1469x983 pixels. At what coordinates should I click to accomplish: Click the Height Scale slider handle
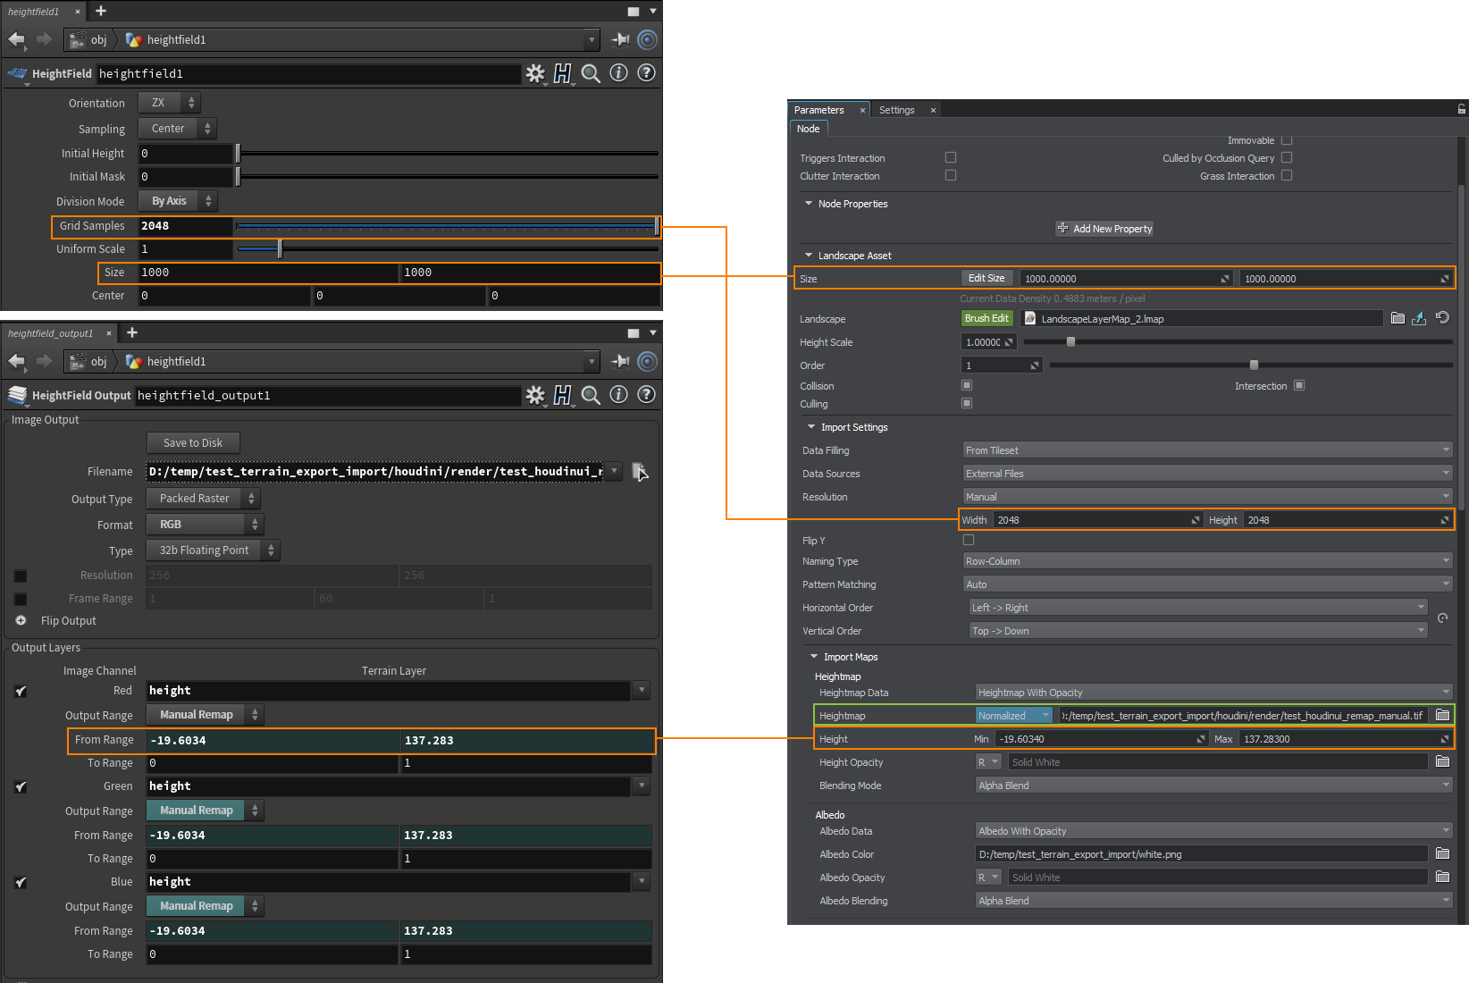(x=1070, y=342)
